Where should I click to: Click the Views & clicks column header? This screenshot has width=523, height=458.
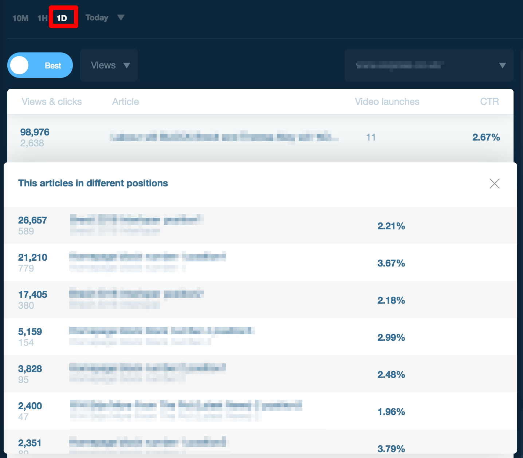click(52, 102)
